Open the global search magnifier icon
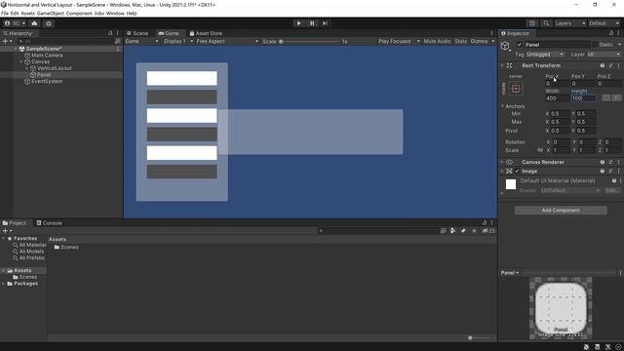Screen dimensions: 624x351 (546, 23)
